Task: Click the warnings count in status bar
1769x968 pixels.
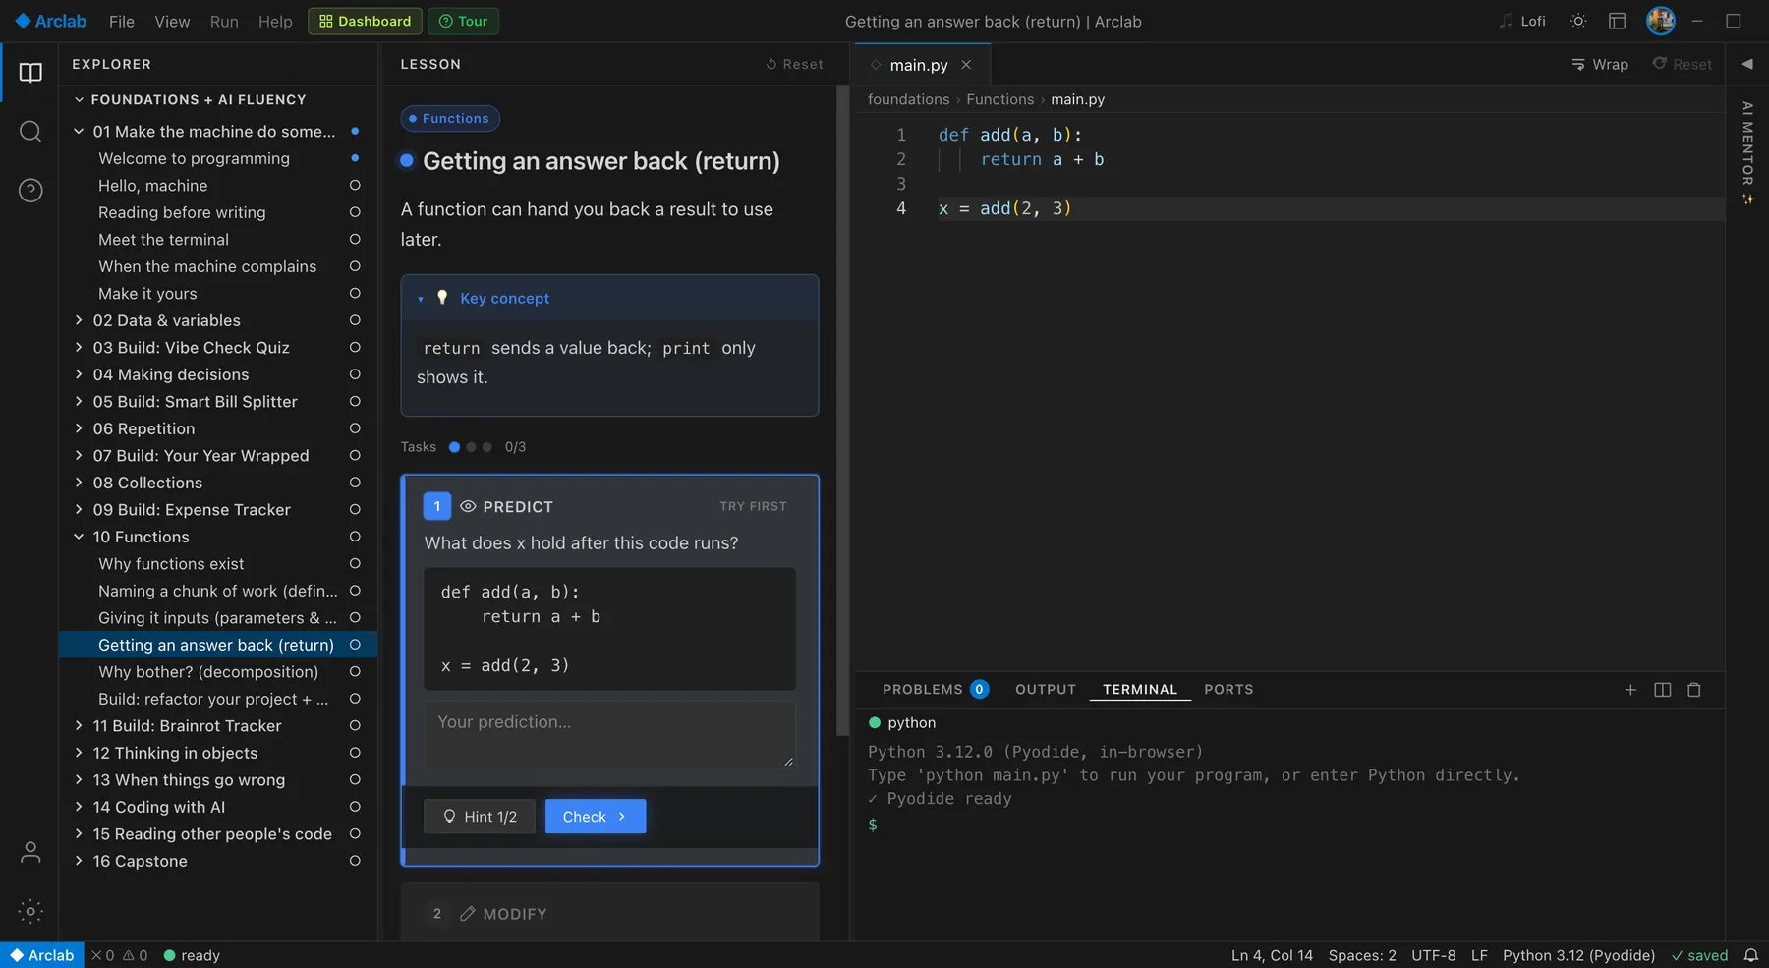Action: [x=136, y=955]
